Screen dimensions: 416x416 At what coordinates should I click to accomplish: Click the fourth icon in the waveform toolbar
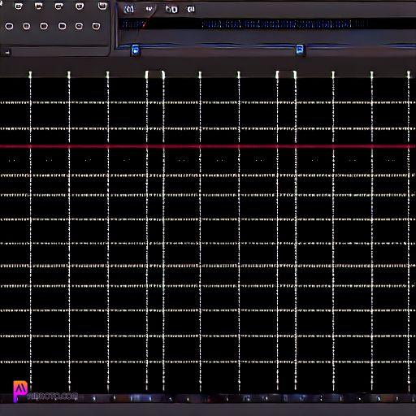point(191,10)
